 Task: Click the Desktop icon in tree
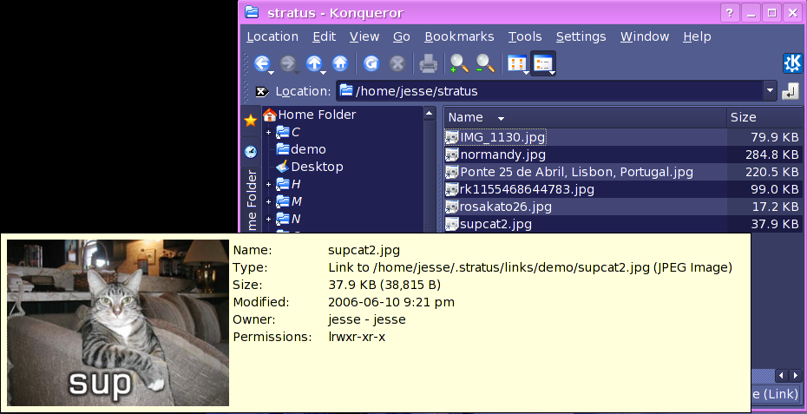coord(283,167)
